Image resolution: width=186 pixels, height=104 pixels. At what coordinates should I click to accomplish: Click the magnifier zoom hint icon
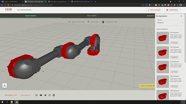pos(88,22)
